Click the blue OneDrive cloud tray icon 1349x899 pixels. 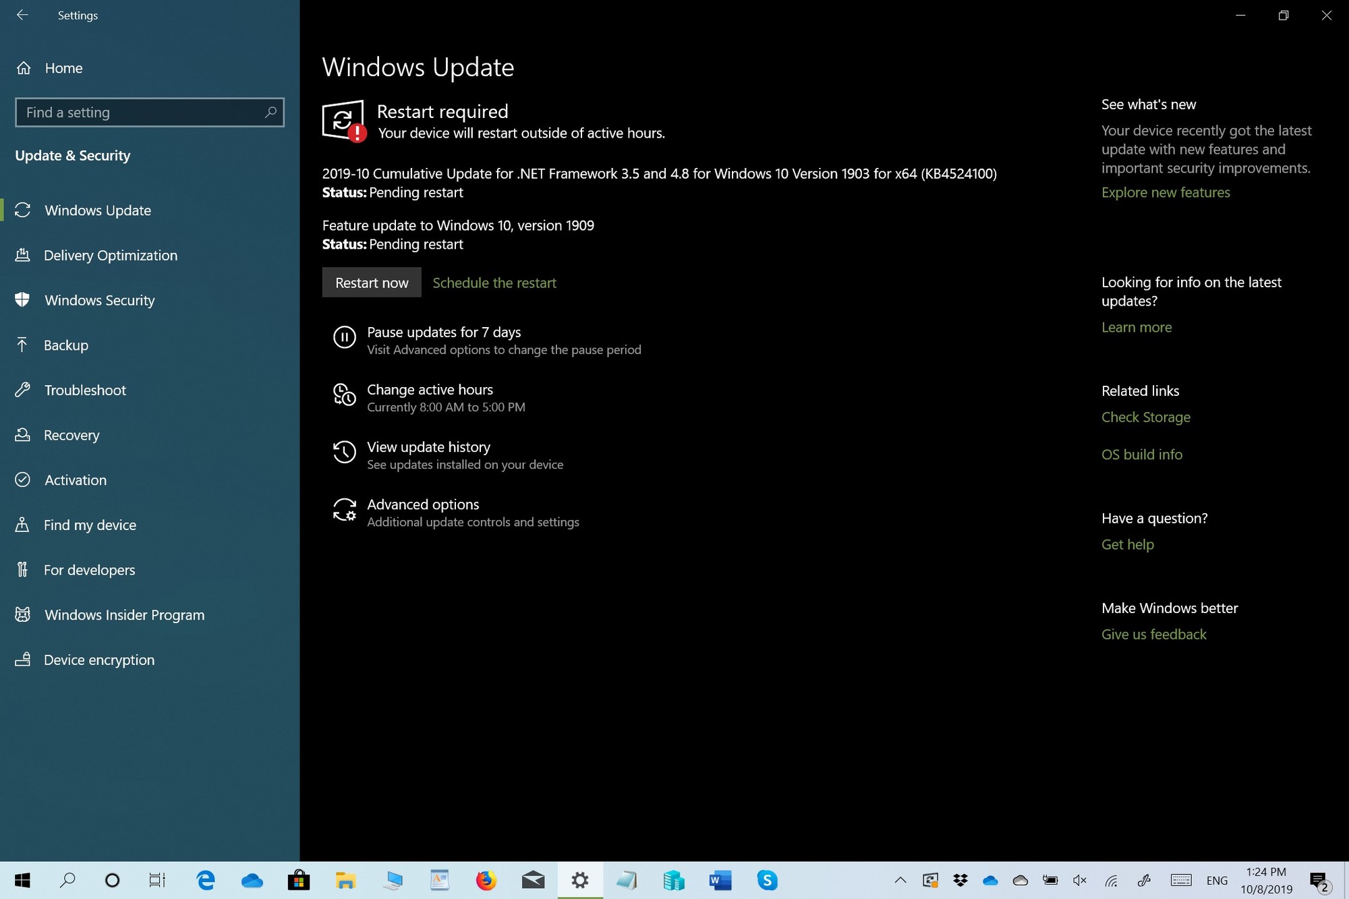[990, 880]
